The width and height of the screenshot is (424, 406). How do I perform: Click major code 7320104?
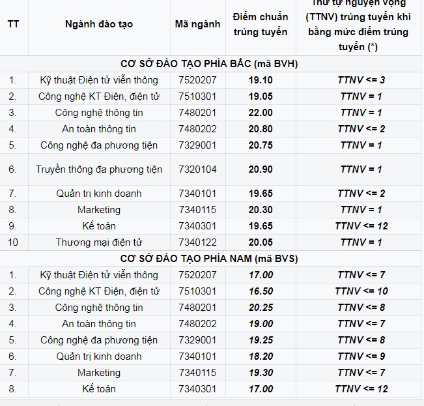(x=197, y=169)
